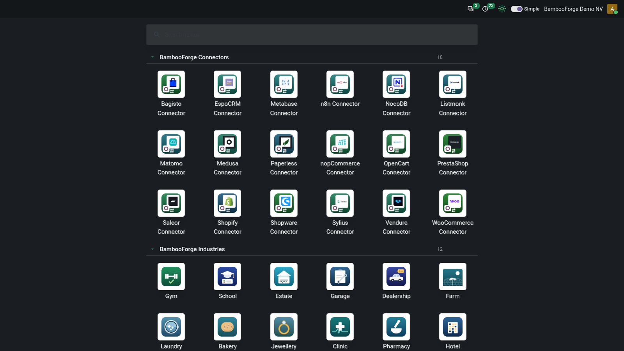Open the n8n Connector app
Image resolution: width=624 pixels, height=351 pixels.
(x=340, y=84)
